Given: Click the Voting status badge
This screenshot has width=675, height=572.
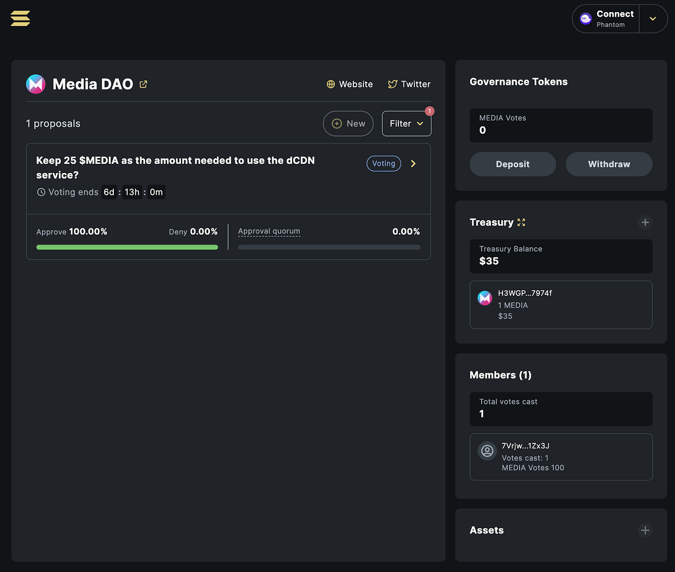Looking at the screenshot, I should (384, 163).
